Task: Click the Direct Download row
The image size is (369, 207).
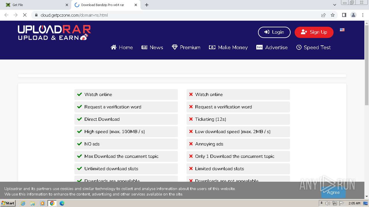Action: pyautogui.click(x=126, y=119)
